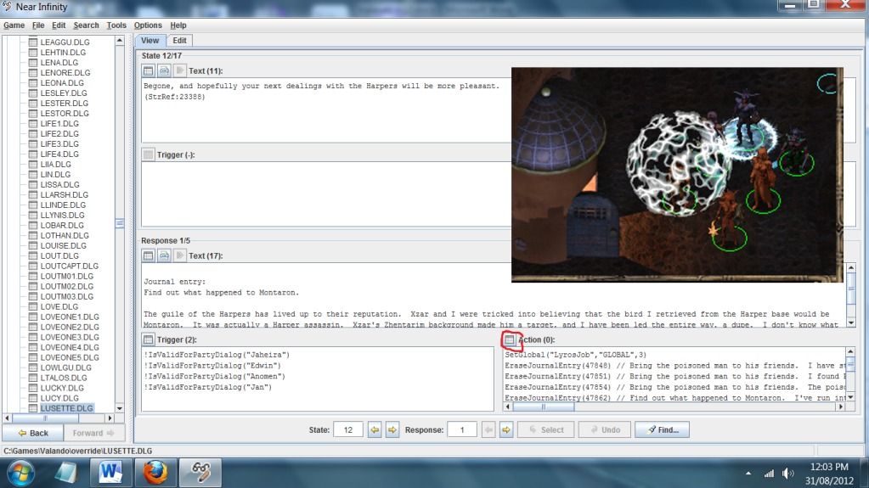This screenshot has width=869, height=488.
Task: Click the State number input field
Action: (x=348, y=430)
